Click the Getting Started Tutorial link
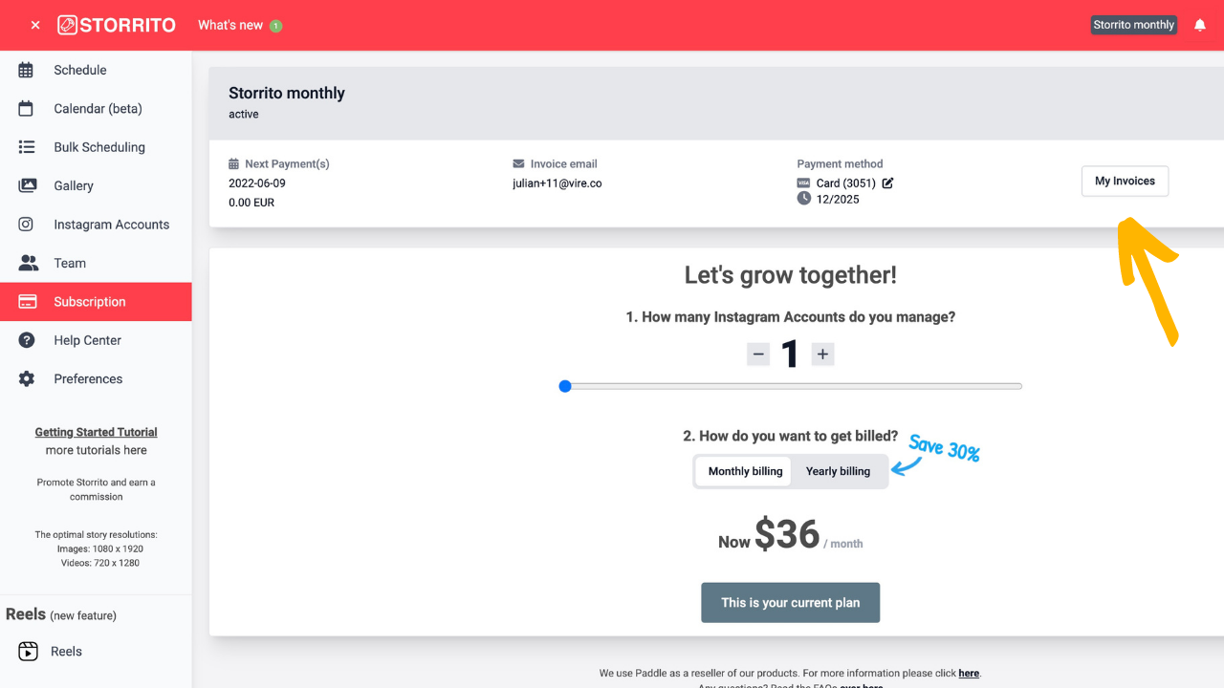1224x688 pixels. 96,432
